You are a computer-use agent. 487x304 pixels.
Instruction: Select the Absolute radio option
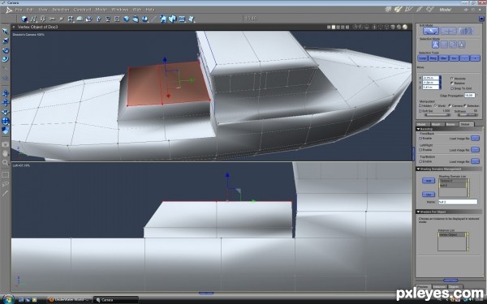point(452,79)
